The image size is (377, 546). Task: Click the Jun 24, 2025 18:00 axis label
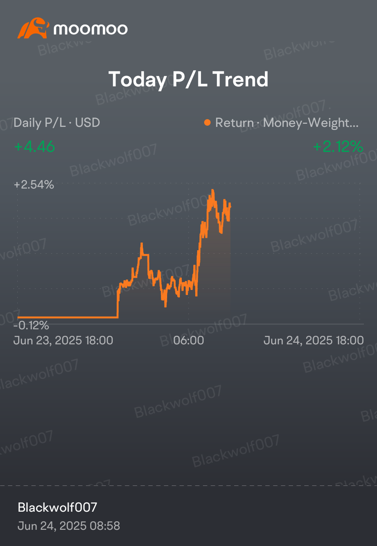point(313,340)
